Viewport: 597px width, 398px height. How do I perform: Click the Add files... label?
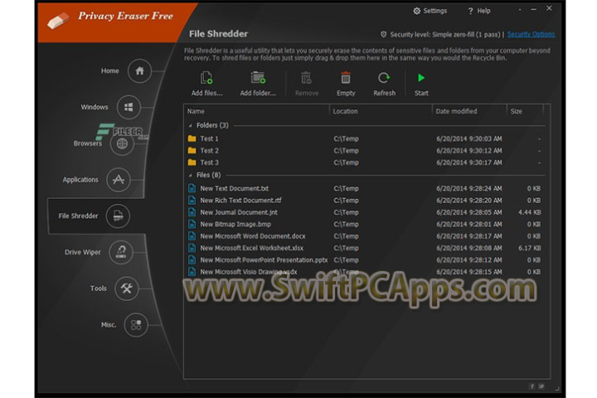(x=206, y=93)
